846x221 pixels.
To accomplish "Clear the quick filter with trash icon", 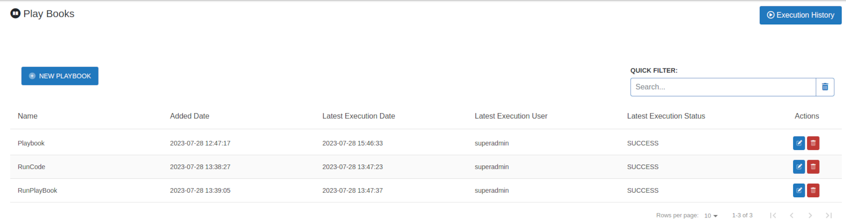I will [x=825, y=87].
